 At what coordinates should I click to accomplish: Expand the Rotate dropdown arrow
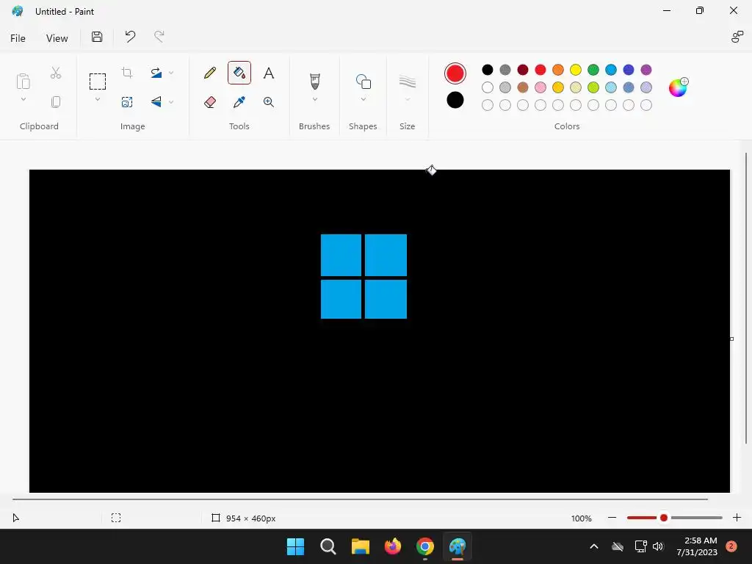[x=171, y=73]
